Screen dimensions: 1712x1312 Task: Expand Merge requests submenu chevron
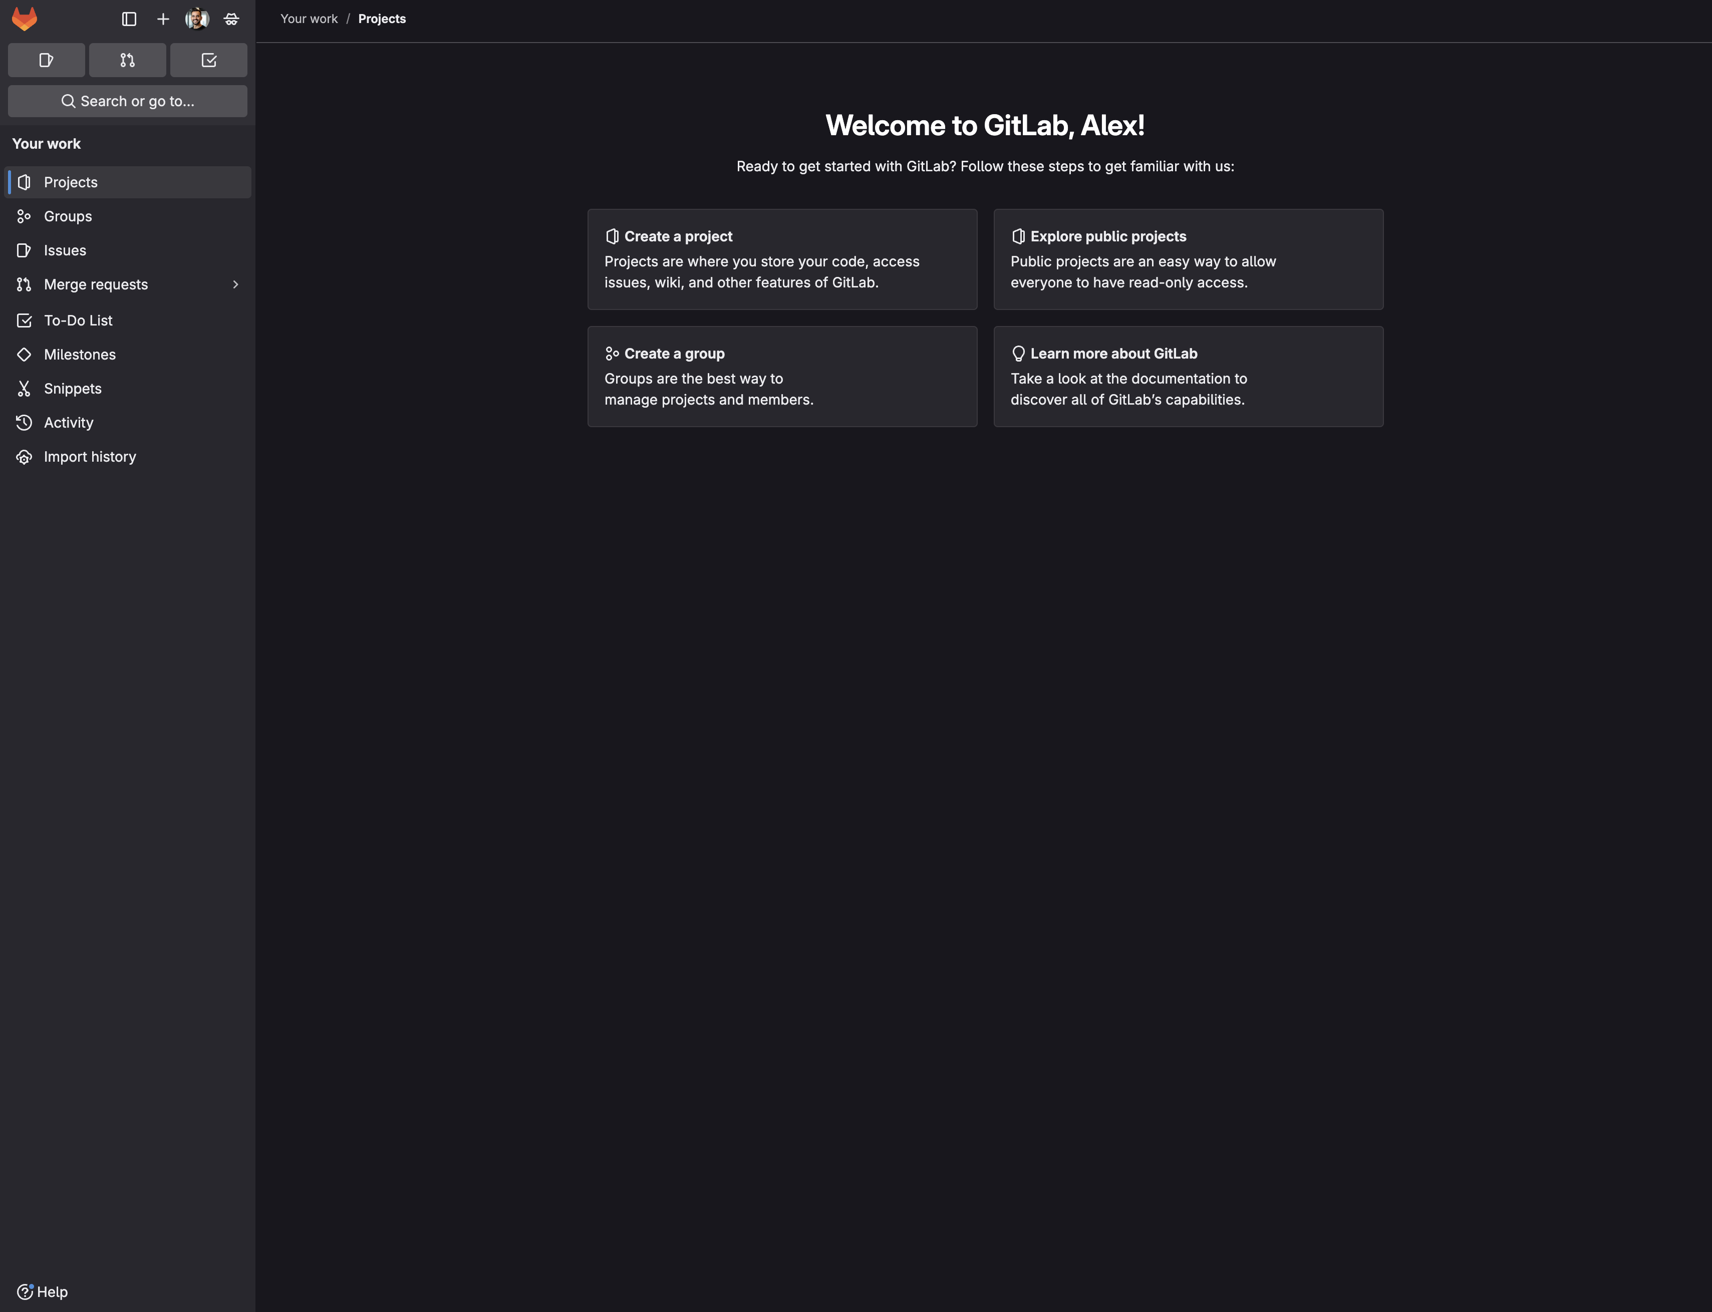coord(235,284)
